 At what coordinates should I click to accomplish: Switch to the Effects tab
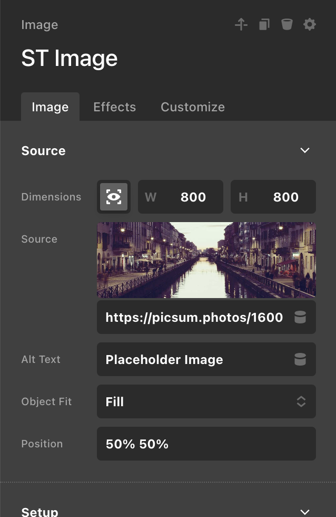114,107
